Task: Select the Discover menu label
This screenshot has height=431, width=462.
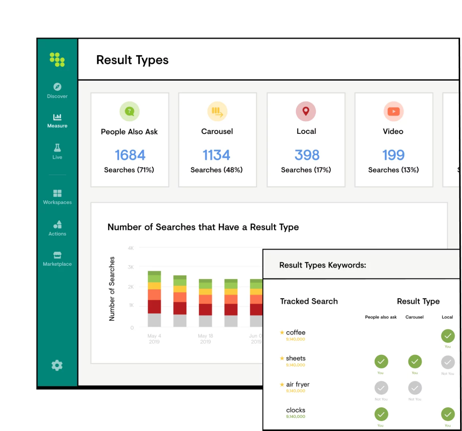Action: (x=57, y=96)
